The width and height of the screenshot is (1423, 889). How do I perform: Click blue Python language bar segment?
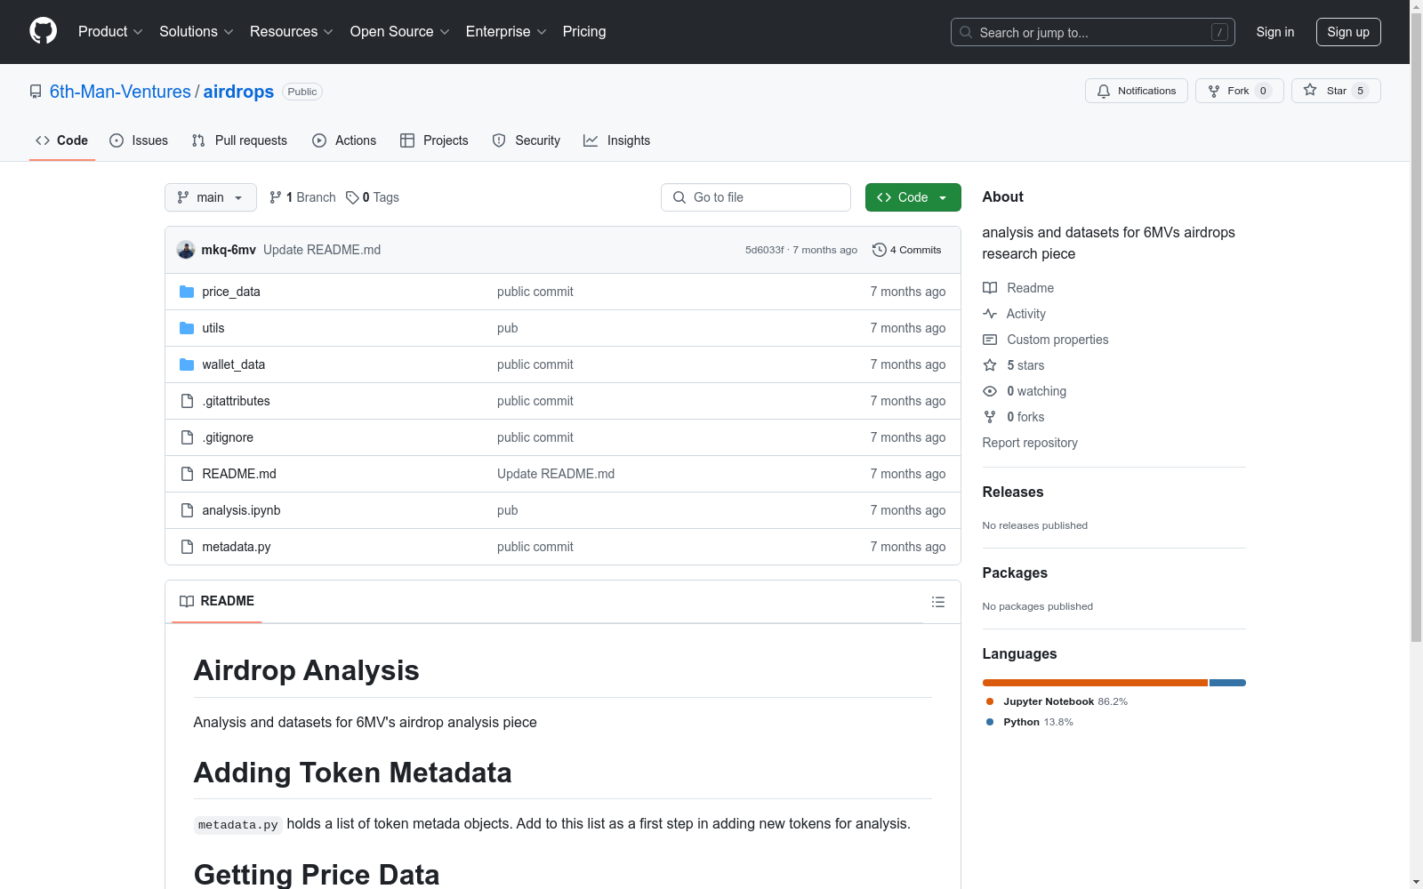pyautogui.click(x=1227, y=683)
